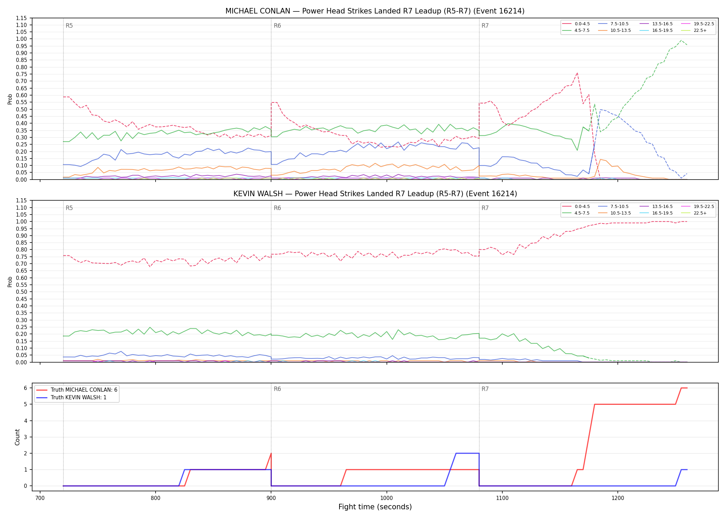
Task: Click the 'Prob' label of the Kevin Walsh chart
Action: [x=10, y=282]
